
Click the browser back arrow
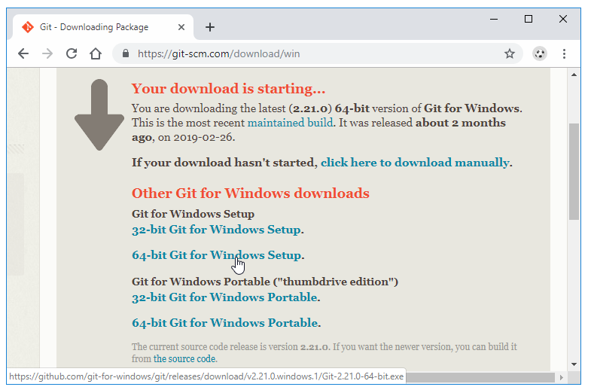(x=23, y=53)
